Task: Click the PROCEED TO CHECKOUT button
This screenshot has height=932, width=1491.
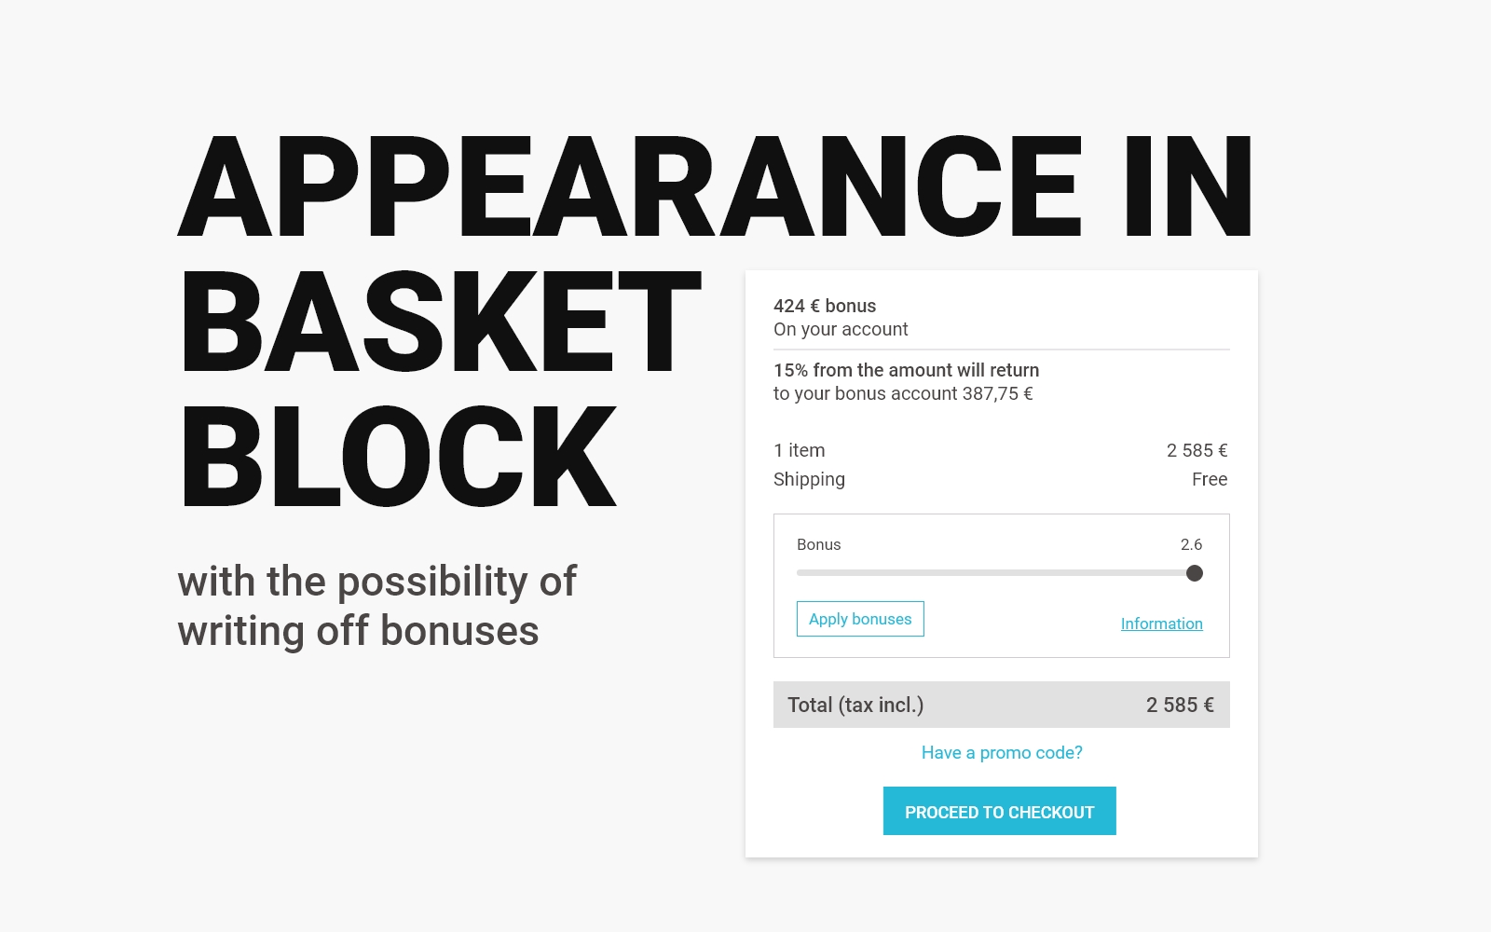Action: 999,811
